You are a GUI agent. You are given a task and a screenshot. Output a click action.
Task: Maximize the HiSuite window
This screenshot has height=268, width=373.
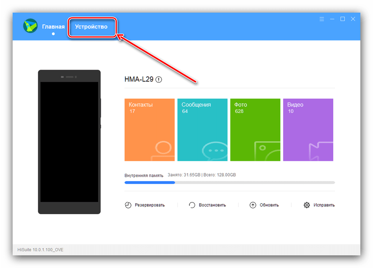(343, 19)
